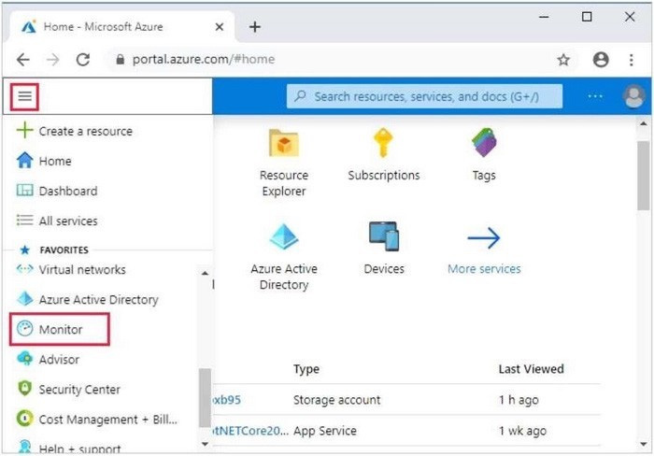Select the Security Center label

tap(79, 390)
